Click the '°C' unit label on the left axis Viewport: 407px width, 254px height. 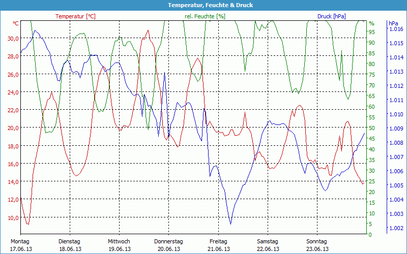[16, 23]
